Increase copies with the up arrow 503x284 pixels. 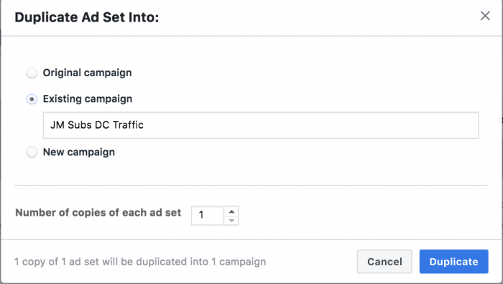point(231,211)
